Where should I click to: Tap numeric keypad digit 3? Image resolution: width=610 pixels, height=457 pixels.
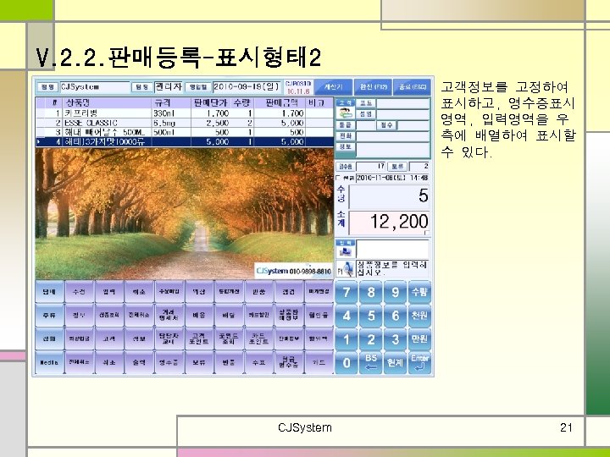[396, 339]
